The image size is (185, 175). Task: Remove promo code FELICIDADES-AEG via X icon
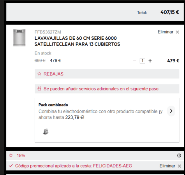coord(180,166)
